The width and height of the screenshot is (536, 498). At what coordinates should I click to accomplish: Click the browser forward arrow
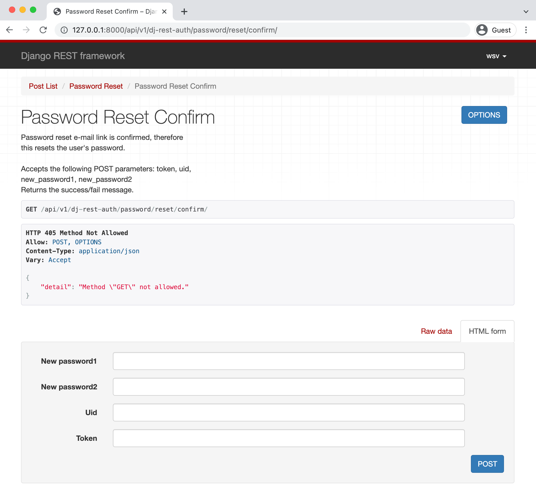[26, 30]
